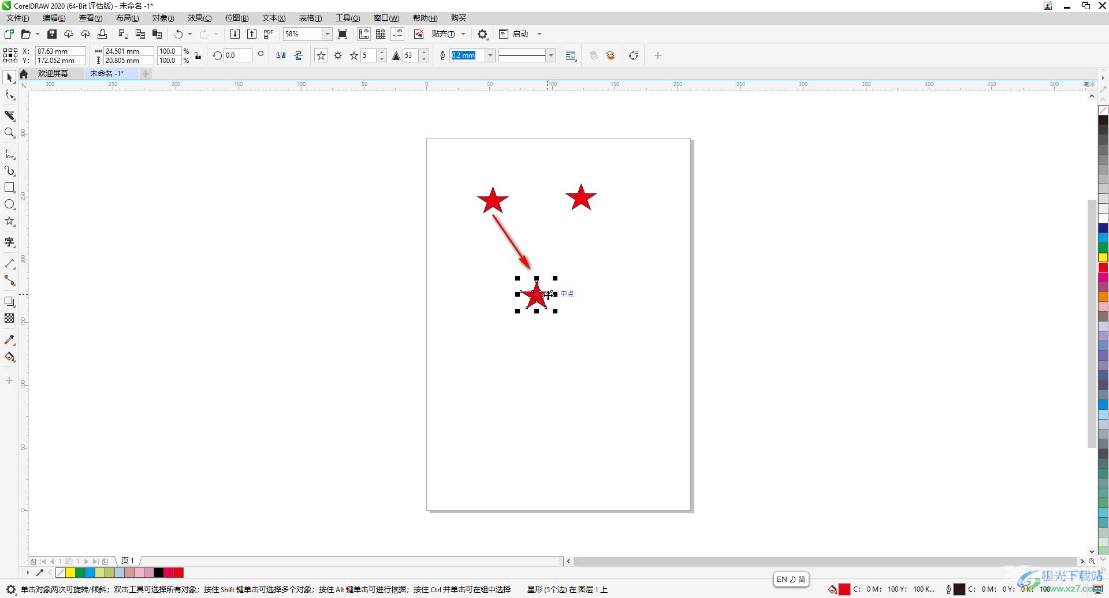Toggle snap off button
The image size is (1109, 598).
tap(419, 34)
